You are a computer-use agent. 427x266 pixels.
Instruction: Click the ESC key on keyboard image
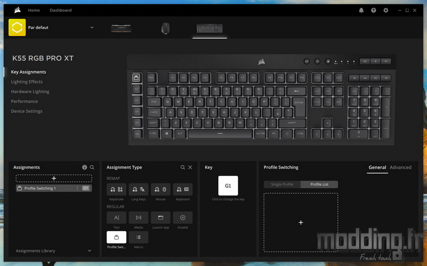click(151, 78)
